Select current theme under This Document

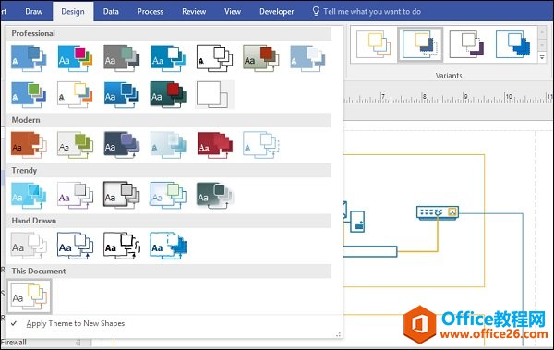[x=29, y=296]
